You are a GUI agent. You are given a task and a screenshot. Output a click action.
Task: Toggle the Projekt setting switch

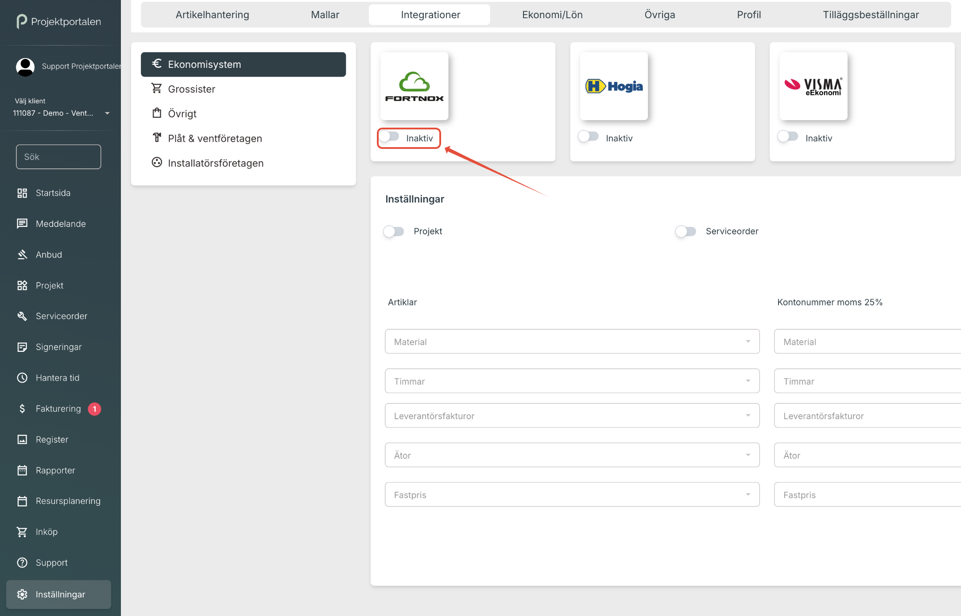click(x=394, y=231)
